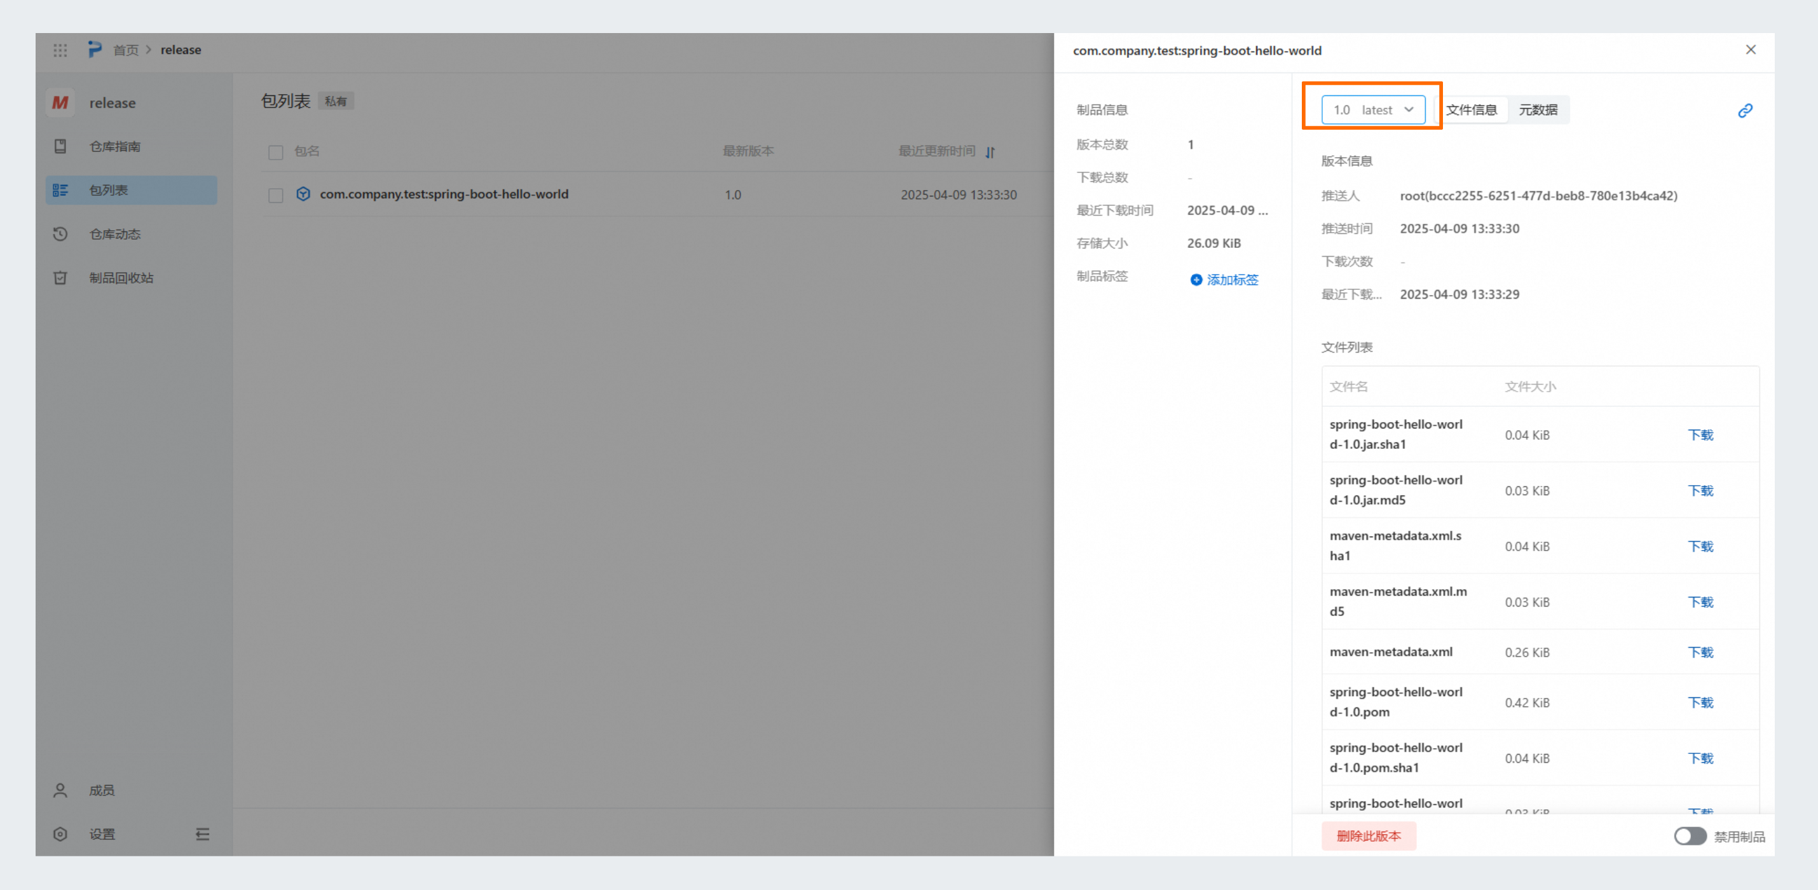
Task: Check the select-all checkbox in 包名 header
Action: click(276, 152)
